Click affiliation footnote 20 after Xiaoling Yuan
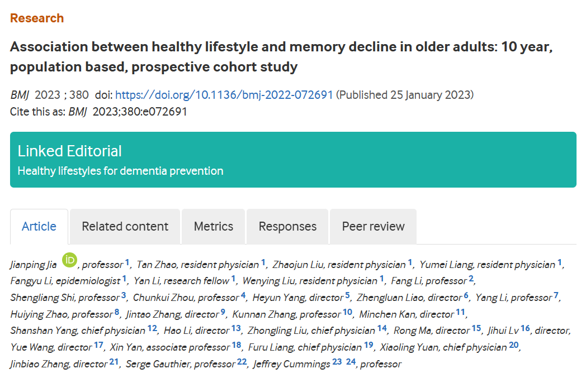This screenshot has height=378, width=581. coord(514,345)
